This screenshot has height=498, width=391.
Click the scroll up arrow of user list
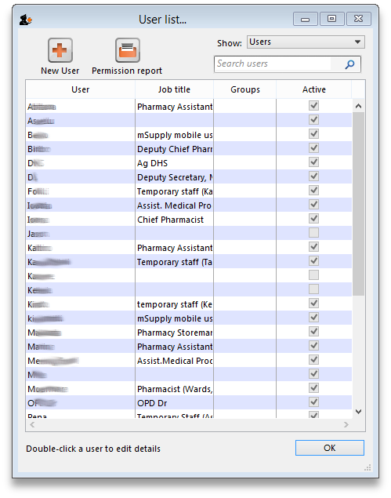358,106
